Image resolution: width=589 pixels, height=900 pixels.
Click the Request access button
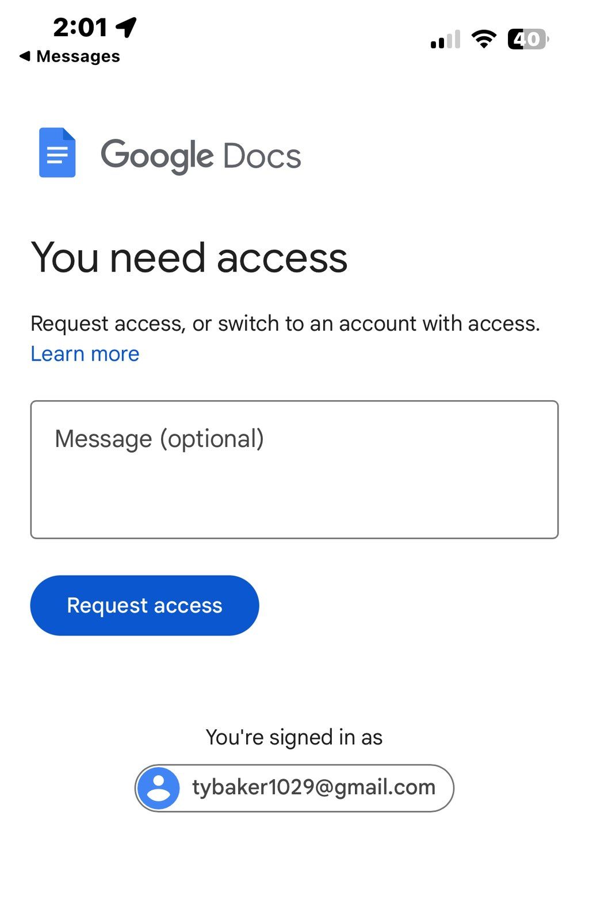[144, 606]
